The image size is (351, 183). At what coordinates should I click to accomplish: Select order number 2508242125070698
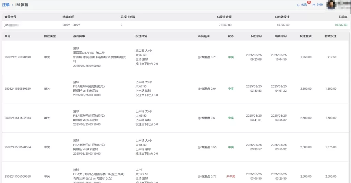click(x=18, y=57)
